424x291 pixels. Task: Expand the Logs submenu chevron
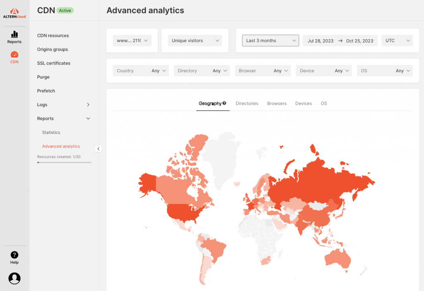coord(88,105)
